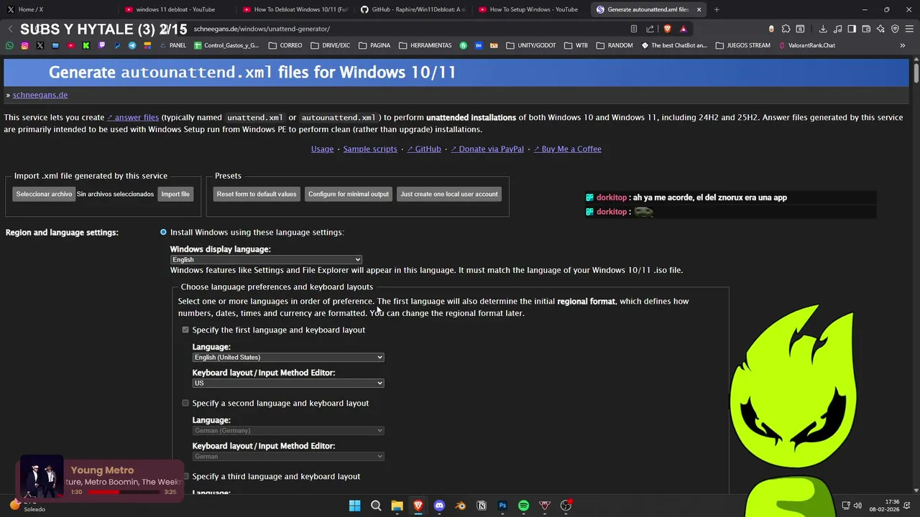Open the Kick bookmark icon
This screenshot has height=517, width=920.
[x=86, y=45]
